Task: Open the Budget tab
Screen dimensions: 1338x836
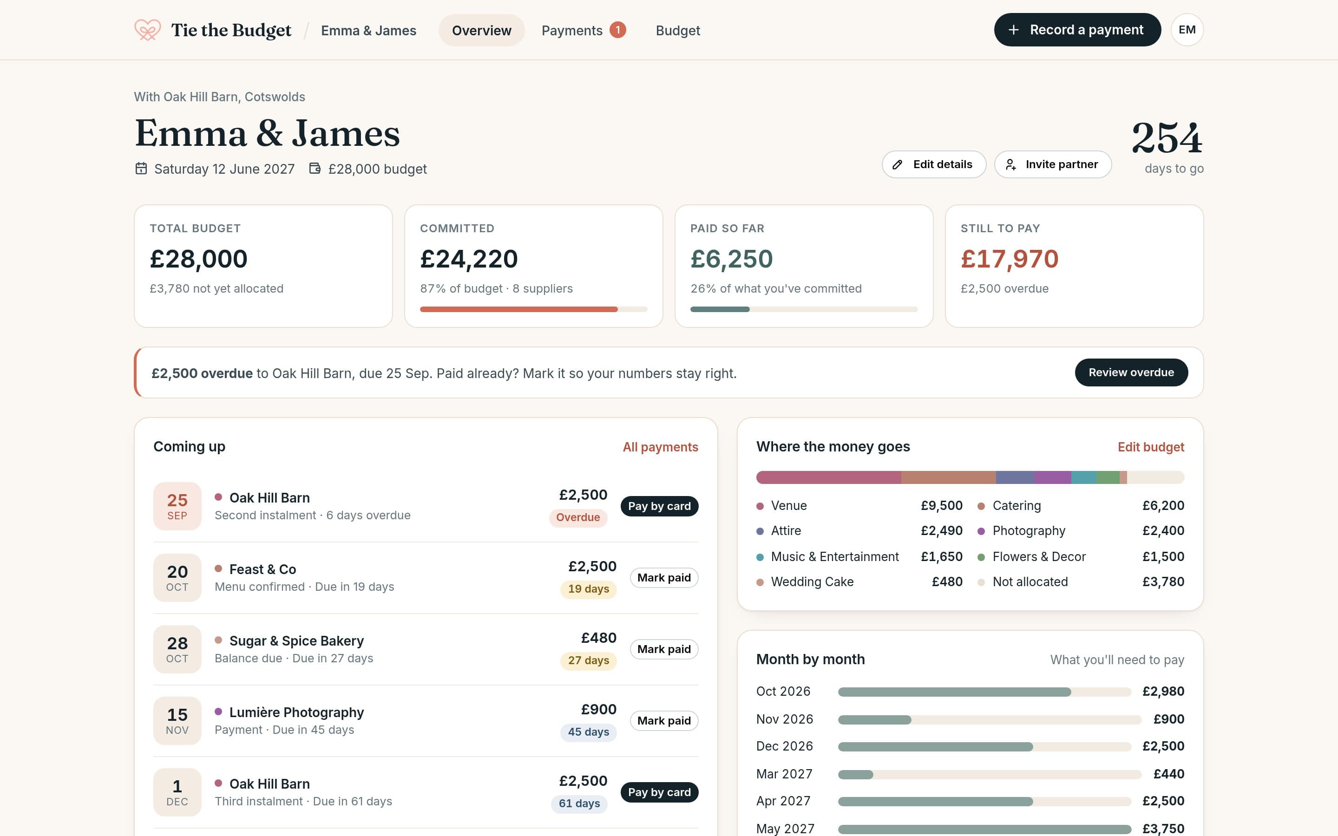Action: tap(677, 30)
